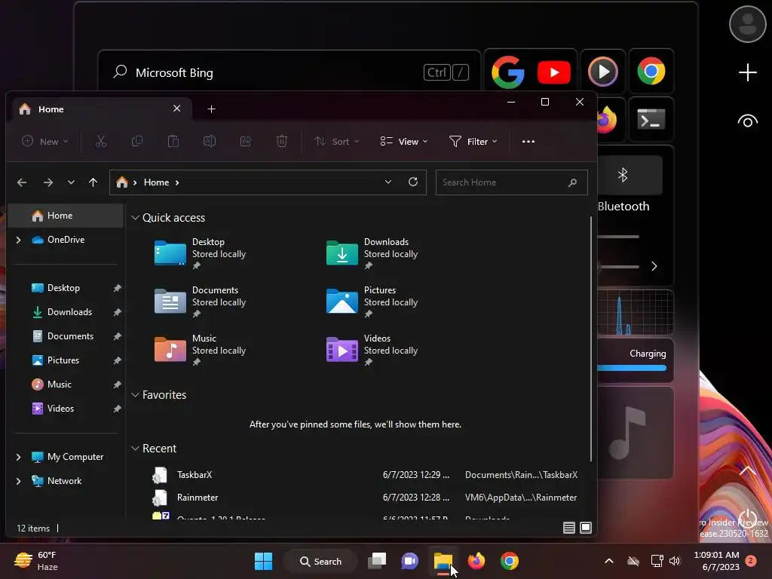
Task: Click the Share icon in toolbar
Action: (x=246, y=141)
